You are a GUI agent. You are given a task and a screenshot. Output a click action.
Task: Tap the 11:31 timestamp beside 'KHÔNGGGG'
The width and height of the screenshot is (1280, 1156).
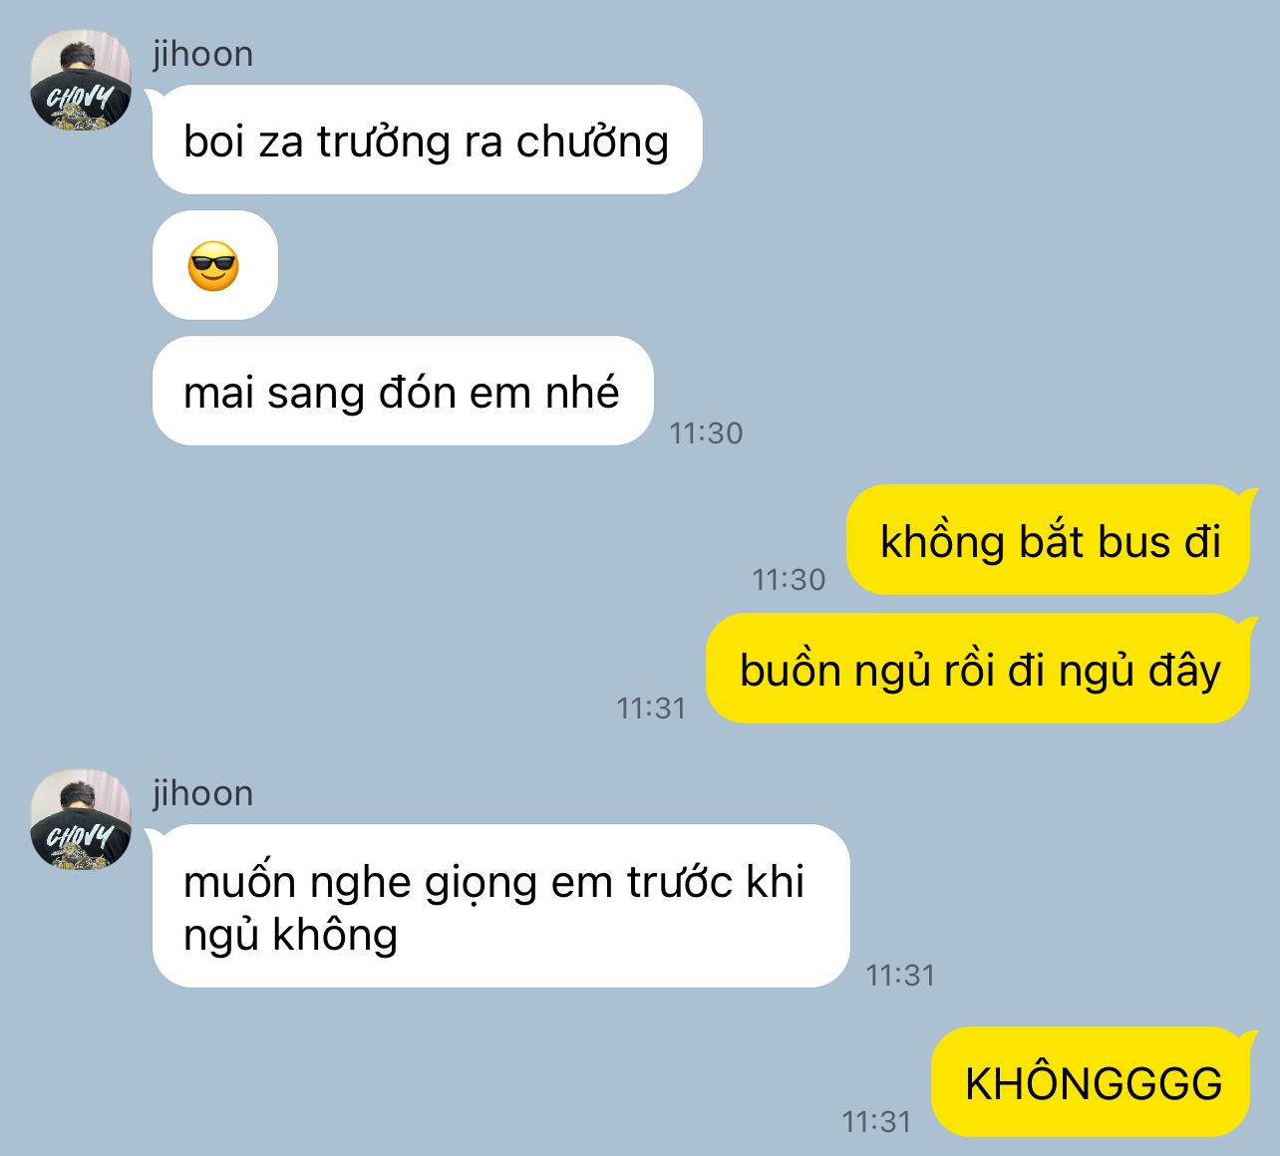877,1122
